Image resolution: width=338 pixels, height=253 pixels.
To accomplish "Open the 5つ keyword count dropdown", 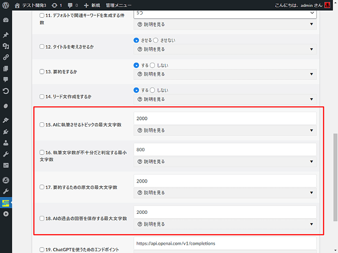I will point(225,14).
